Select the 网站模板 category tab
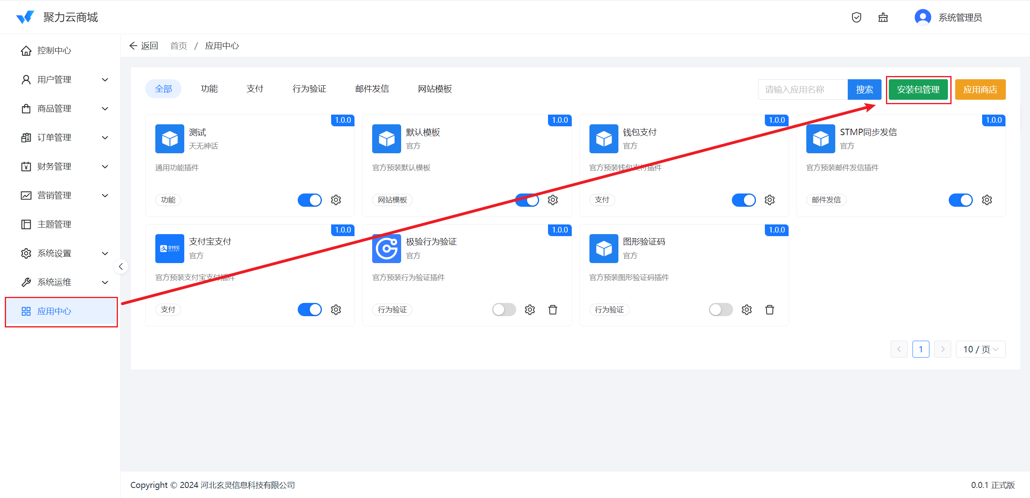1030x498 pixels. pos(435,89)
